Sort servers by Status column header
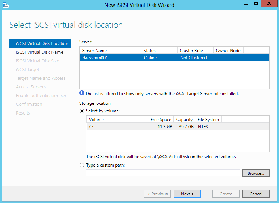This screenshot has width=279, height=203. coord(159,51)
